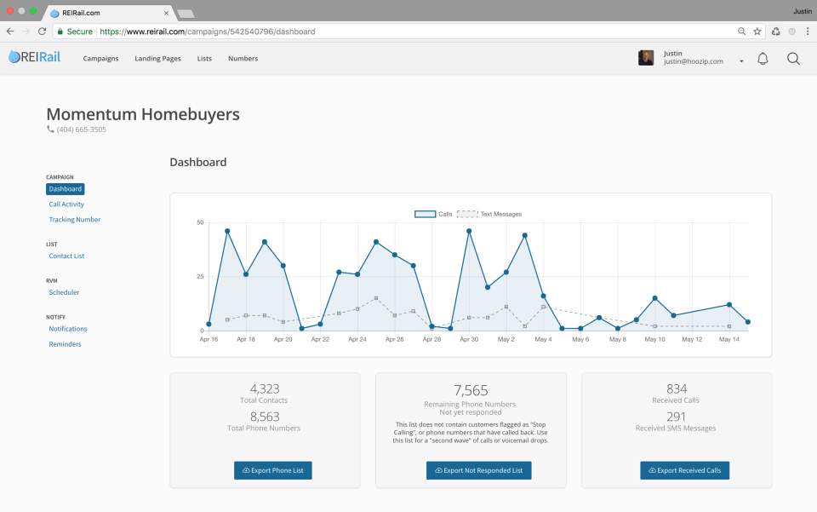Go to the Numbers navigation item
The width and height of the screenshot is (817, 512).
243,59
